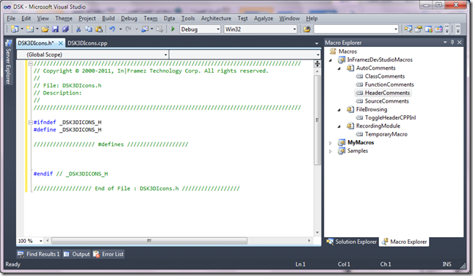Open the 100 % zoom dropdown

point(40,241)
